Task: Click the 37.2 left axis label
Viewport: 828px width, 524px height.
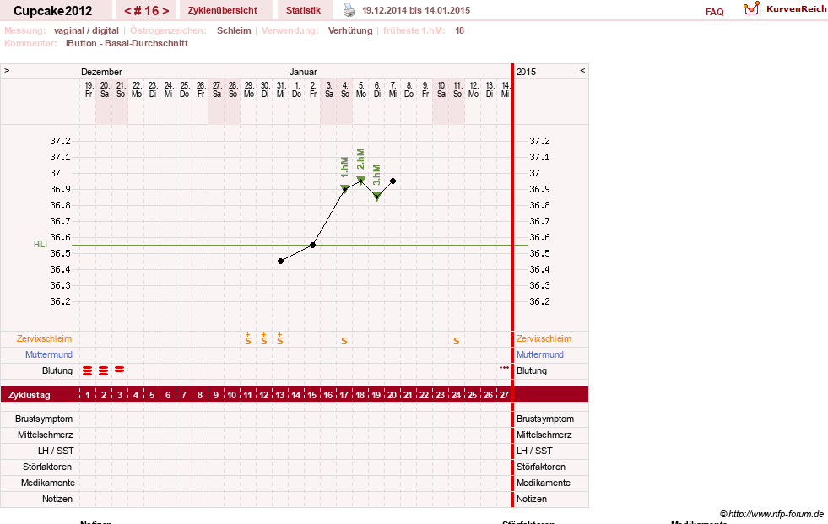Action: point(60,141)
